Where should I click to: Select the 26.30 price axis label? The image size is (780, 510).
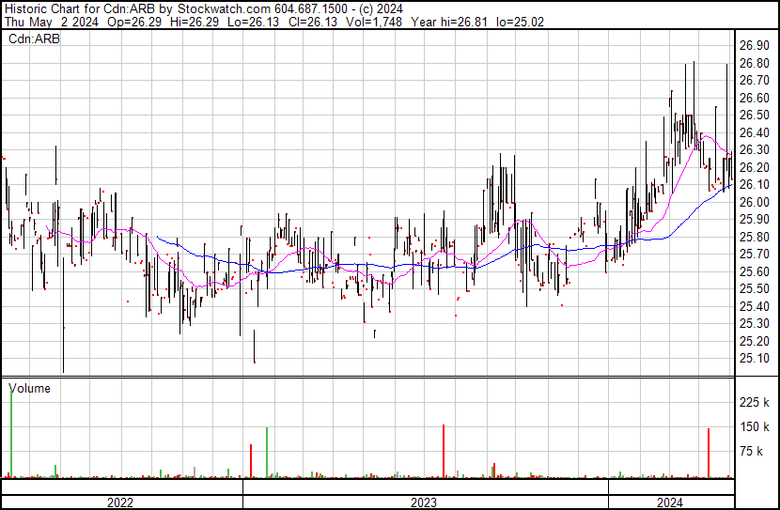coord(754,150)
